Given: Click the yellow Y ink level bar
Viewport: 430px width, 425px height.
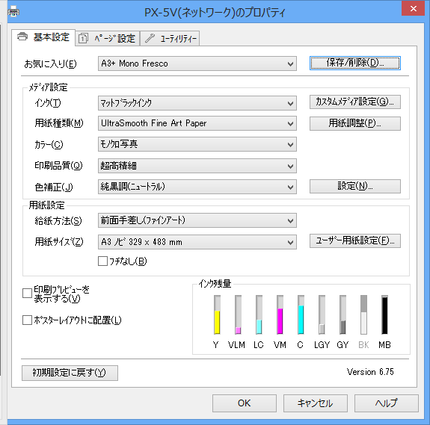Looking at the screenshot, I should tap(217, 314).
